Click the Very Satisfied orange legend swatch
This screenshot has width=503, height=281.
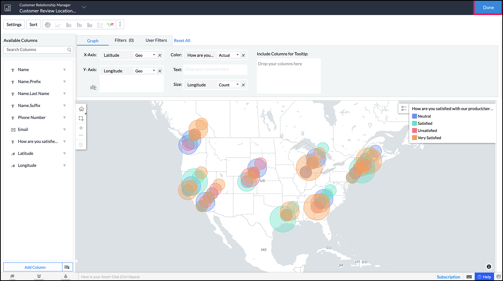[414, 138]
